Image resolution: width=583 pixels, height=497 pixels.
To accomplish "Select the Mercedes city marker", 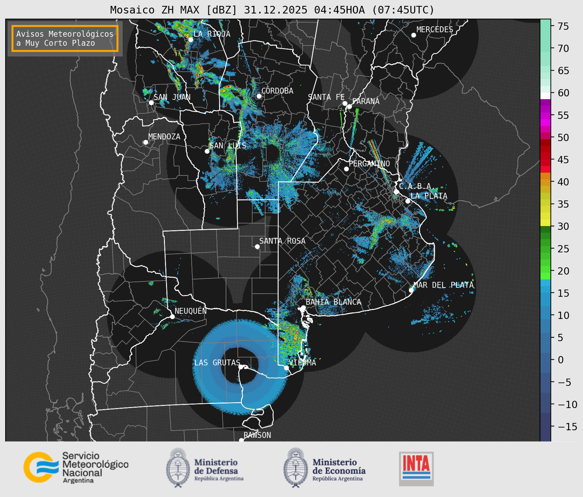I will (413, 35).
